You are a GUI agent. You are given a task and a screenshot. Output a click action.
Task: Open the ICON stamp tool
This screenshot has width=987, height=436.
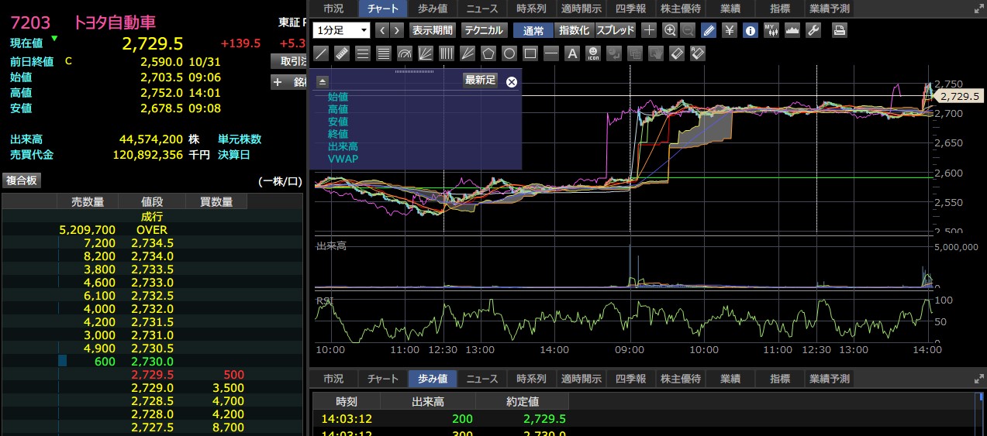(593, 53)
